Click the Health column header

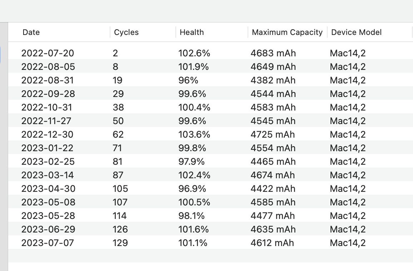pos(191,32)
